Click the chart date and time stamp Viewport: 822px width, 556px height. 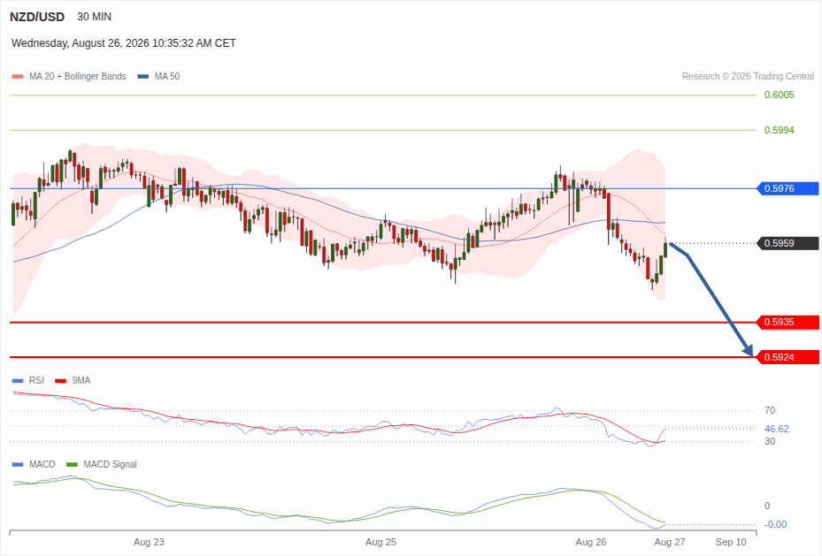pos(124,43)
